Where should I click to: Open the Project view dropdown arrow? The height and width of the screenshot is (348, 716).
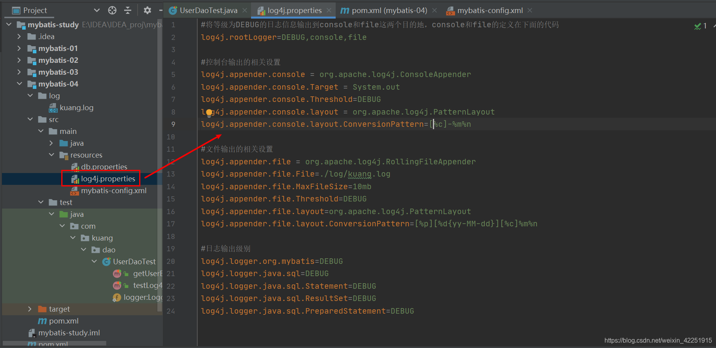[x=97, y=10]
